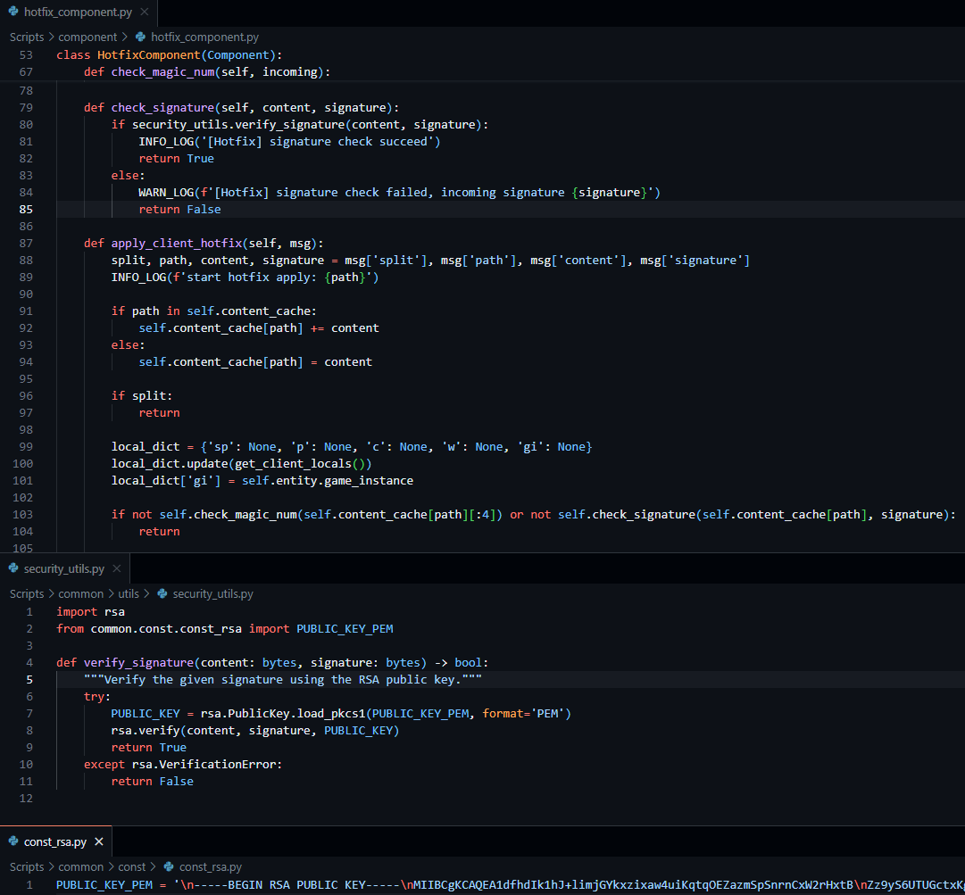
Task: Click PUBLIC_KEY_PEM assignment in const_rsa.py
Action: (104, 885)
